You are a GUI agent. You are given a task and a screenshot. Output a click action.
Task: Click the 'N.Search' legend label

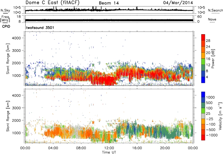pyautogui.click(x=215, y=10)
